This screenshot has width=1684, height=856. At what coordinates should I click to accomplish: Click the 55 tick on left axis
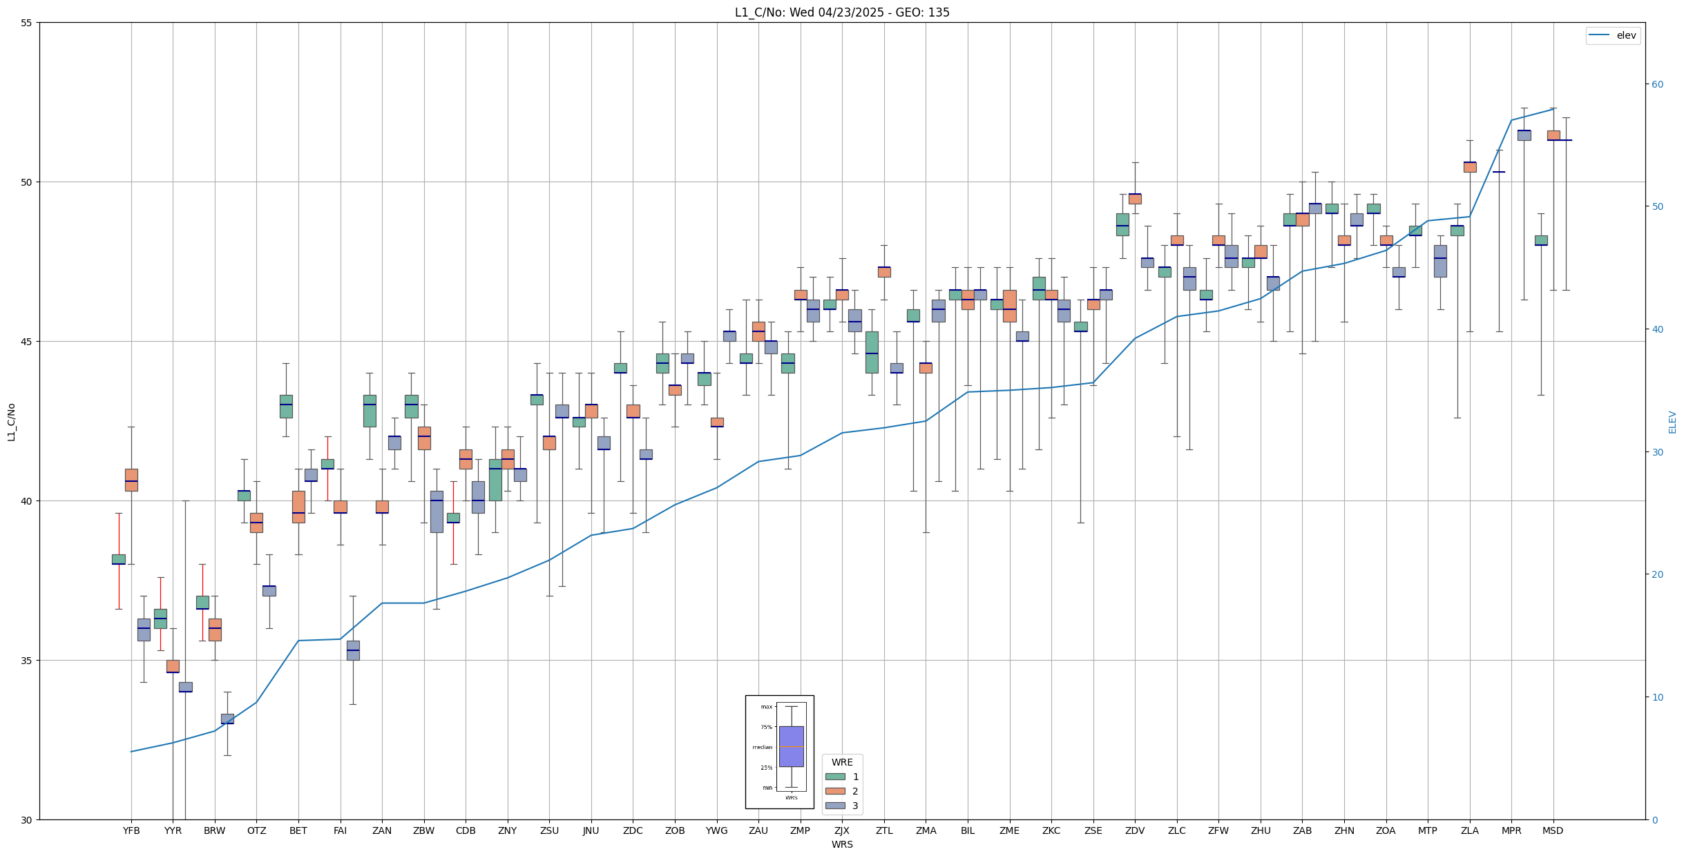click(27, 23)
